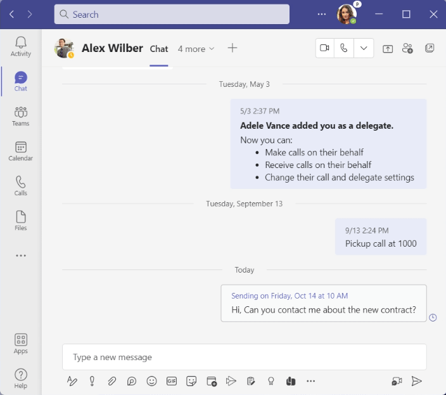Select the Chat icon in the sidebar

click(x=21, y=81)
